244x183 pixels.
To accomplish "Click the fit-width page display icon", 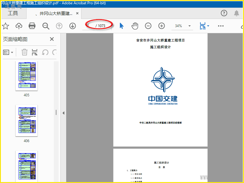I will [203, 26].
